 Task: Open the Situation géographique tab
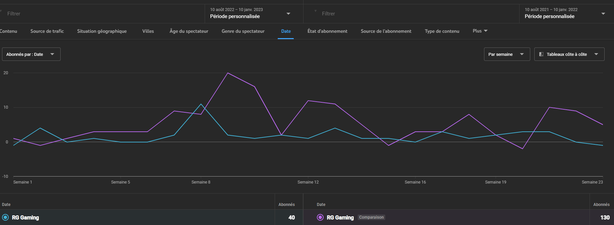102,31
